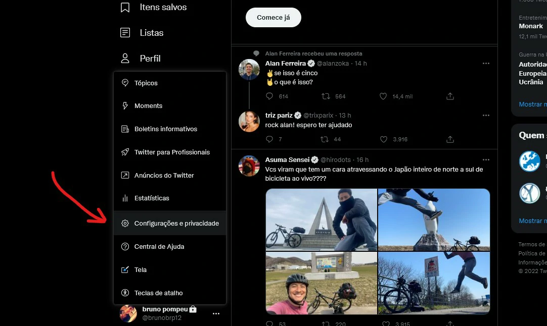
Task: Choose Twitter para Profissionais
Action: (170, 152)
